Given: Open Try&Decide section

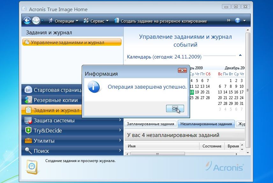Looking at the screenshot, I should coord(72,131).
